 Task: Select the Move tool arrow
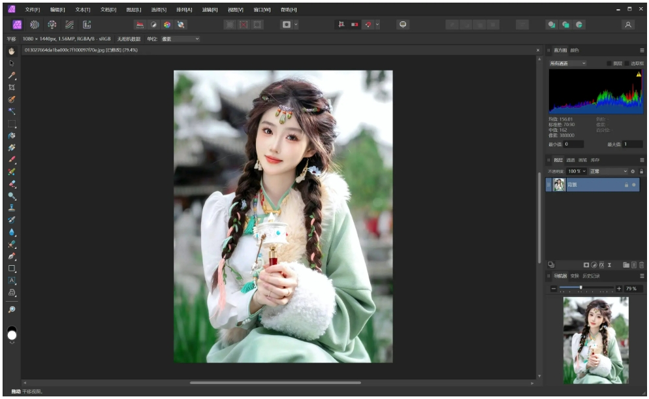12,63
